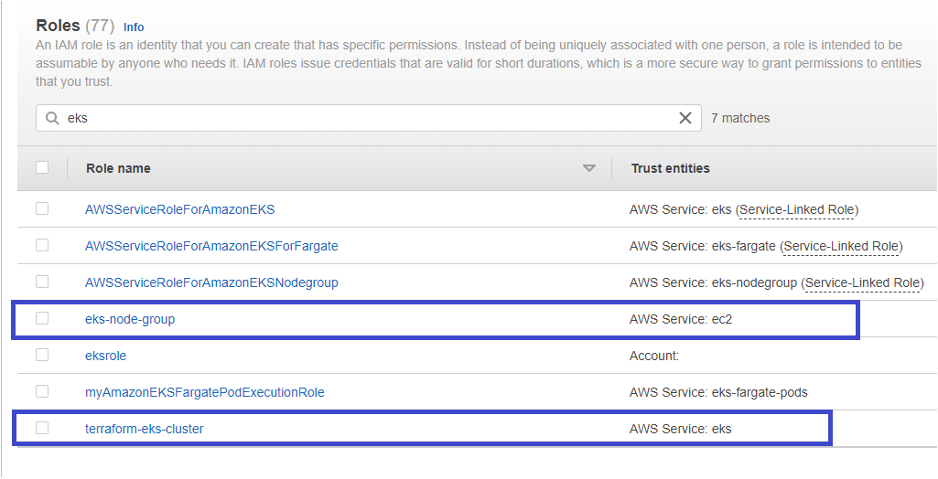Screen dimensions: 938x479
Task: Focus the roles search field
Action: pos(369,118)
